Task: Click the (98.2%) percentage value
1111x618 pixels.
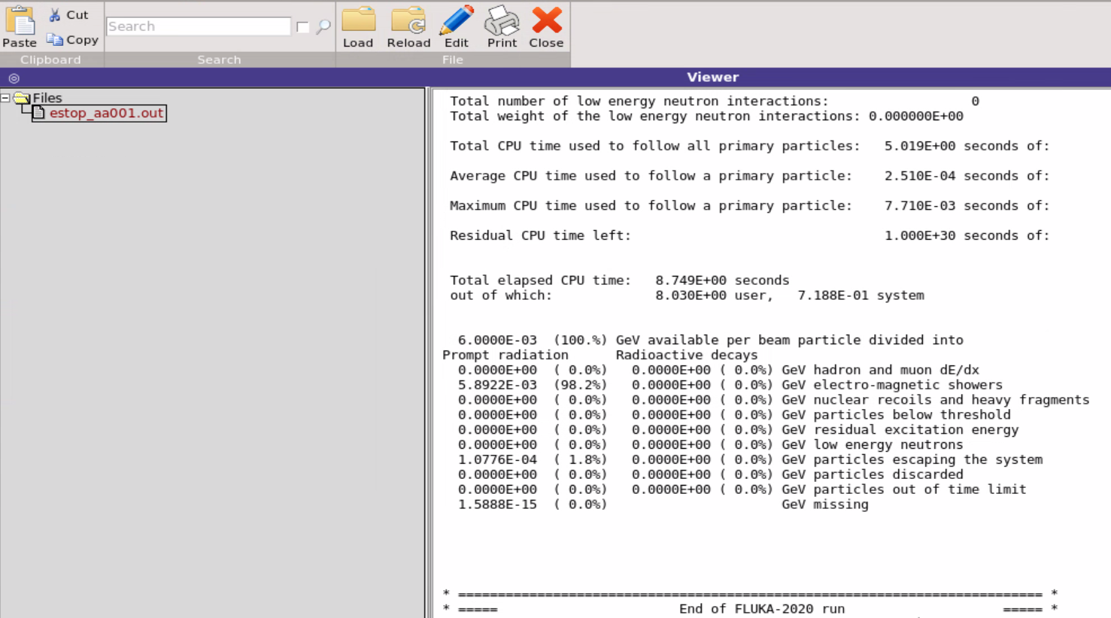Action: coord(580,385)
